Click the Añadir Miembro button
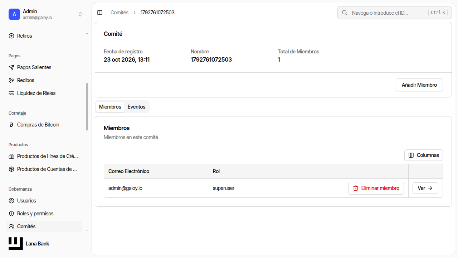Image resolution: width=458 pixels, height=258 pixels. 419,85
